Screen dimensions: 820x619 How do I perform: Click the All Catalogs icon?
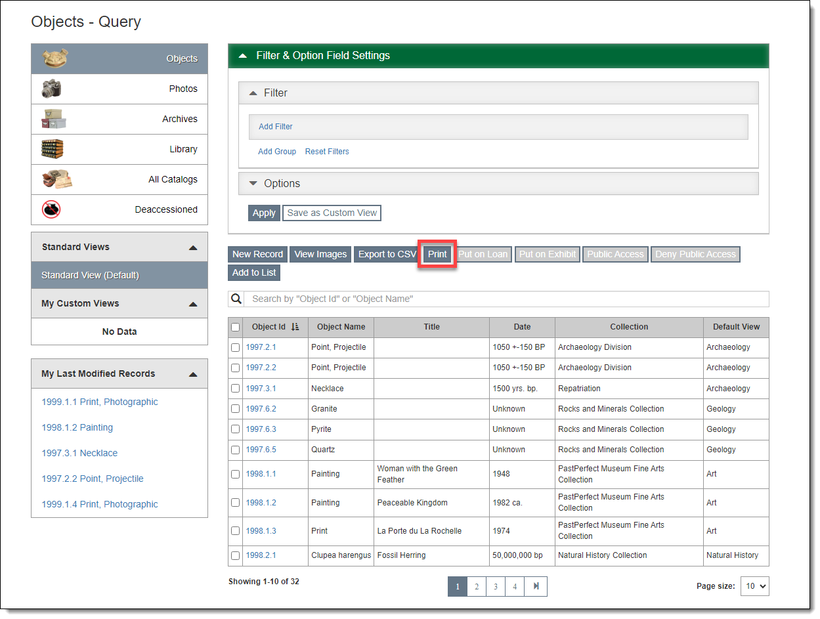pyautogui.click(x=57, y=179)
